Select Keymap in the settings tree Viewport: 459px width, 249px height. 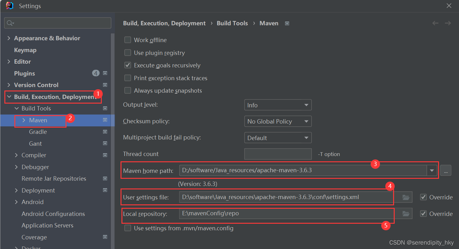pos(25,50)
